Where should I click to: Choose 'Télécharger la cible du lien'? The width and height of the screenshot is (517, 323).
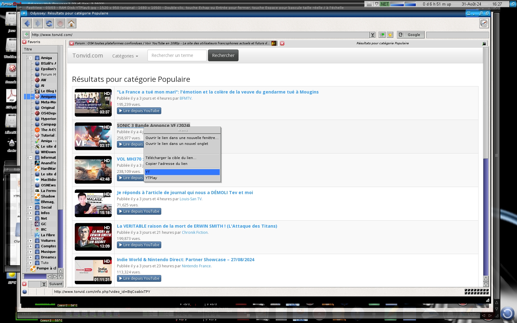click(182, 158)
